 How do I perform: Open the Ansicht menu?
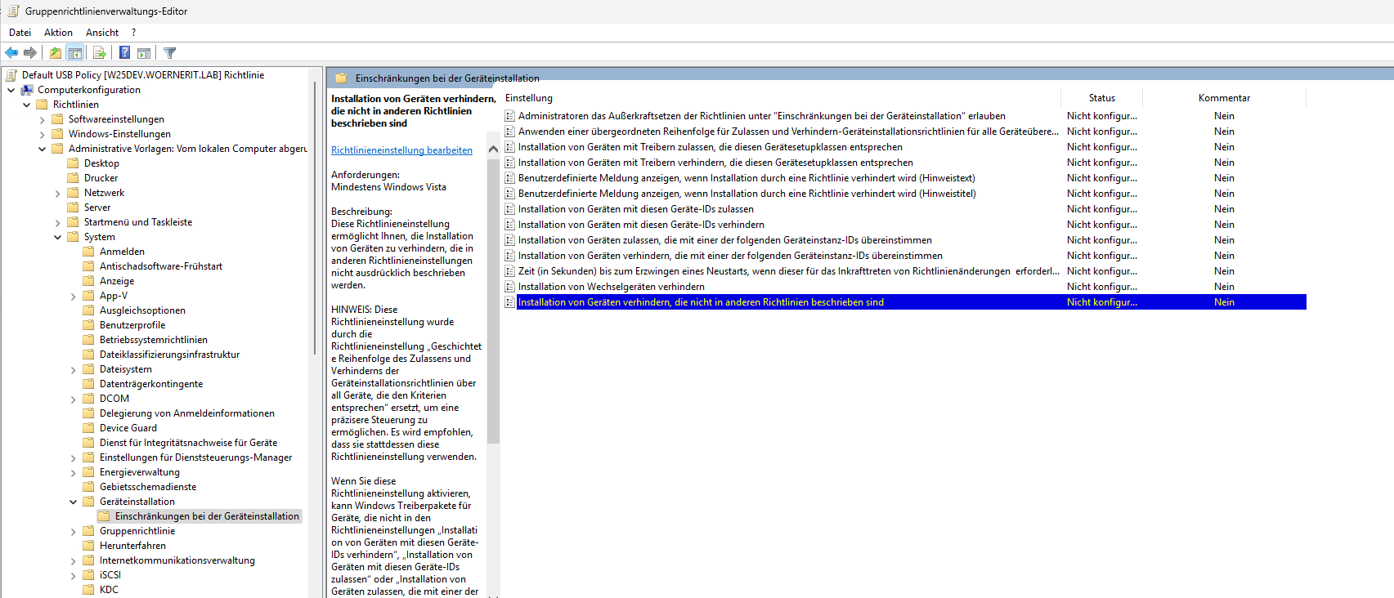click(102, 33)
